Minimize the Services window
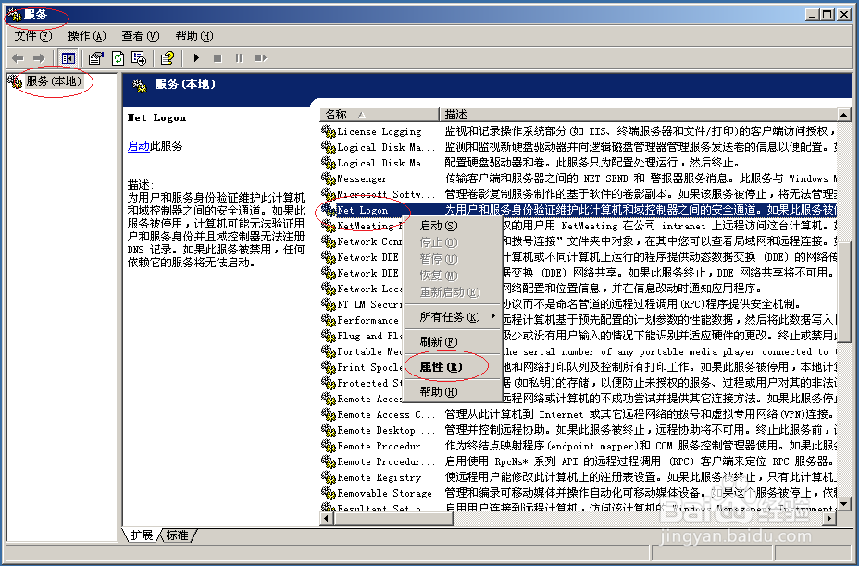This screenshot has height=566, width=859. coord(812,15)
